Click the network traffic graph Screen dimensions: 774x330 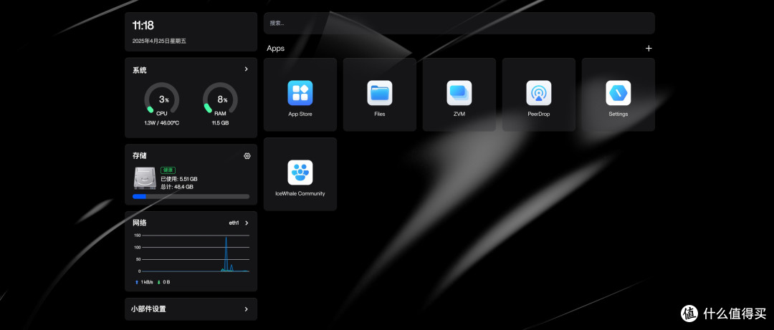[x=191, y=253]
